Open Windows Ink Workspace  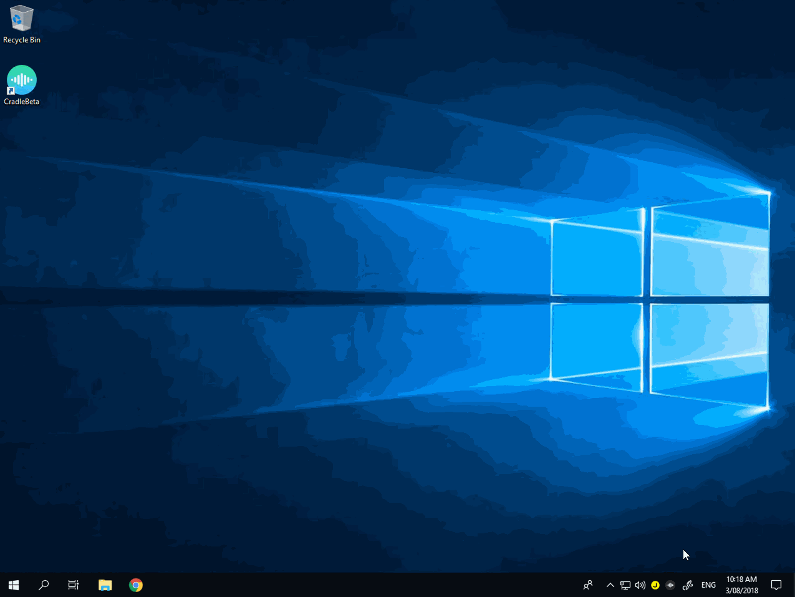pyautogui.click(x=687, y=585)
